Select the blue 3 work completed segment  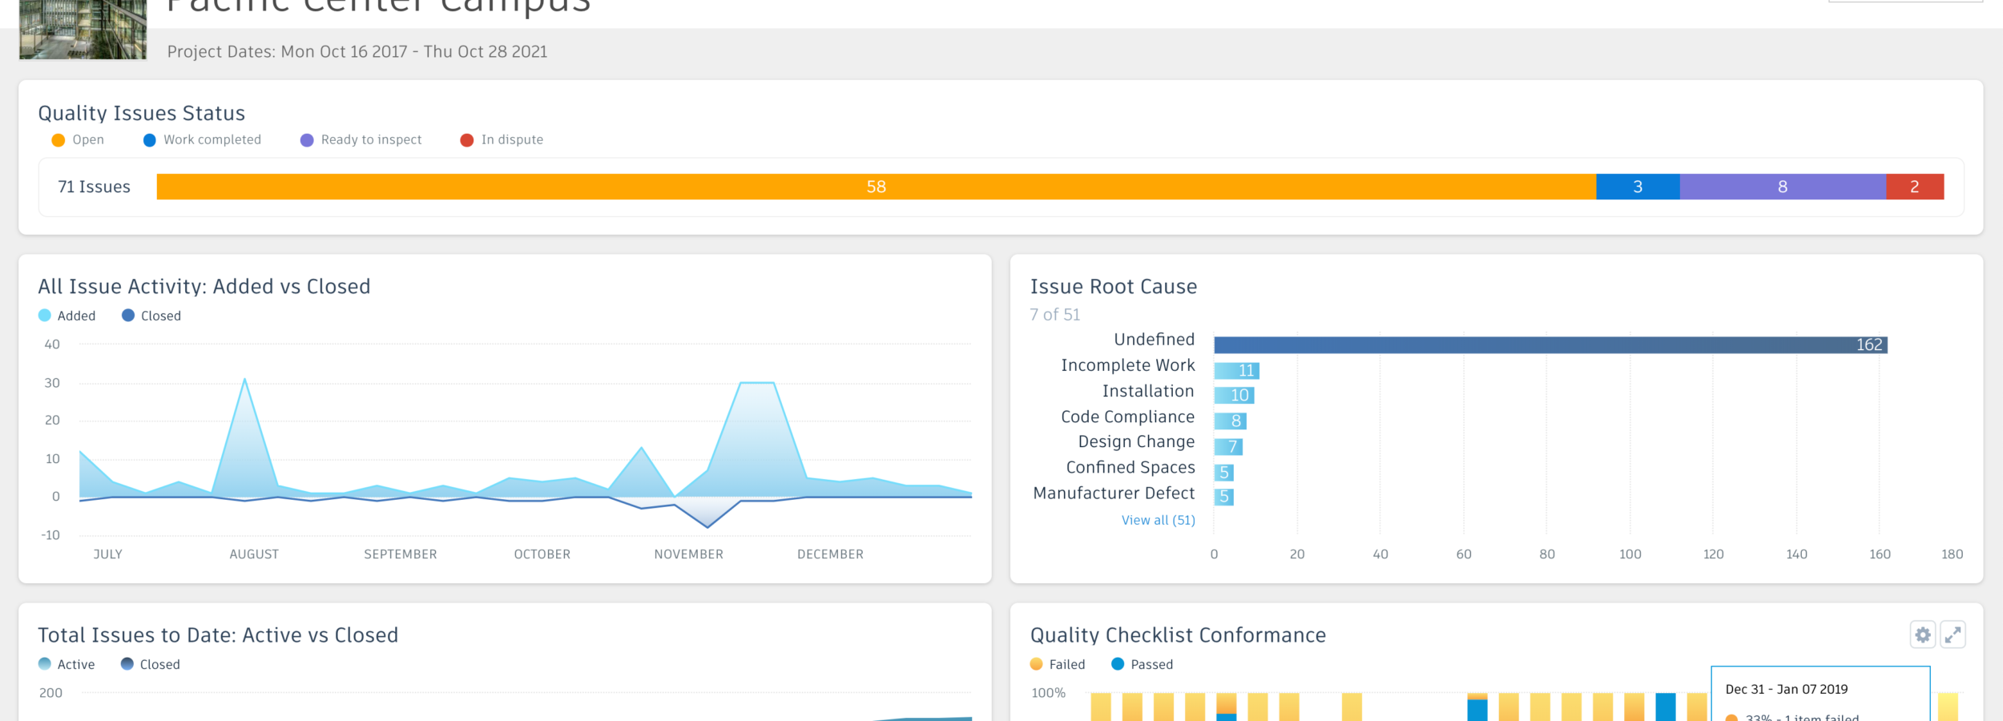[1637, 187]
